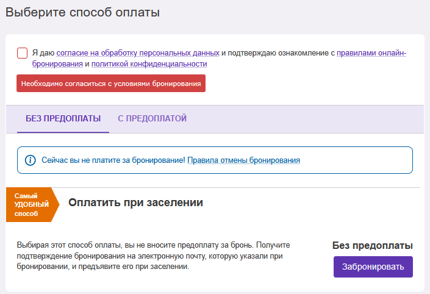Check the personal data consent checkbox

coord(22,53)
